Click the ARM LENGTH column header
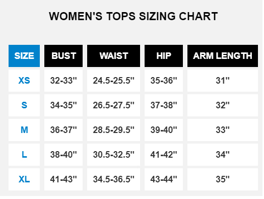 (223, 56)
